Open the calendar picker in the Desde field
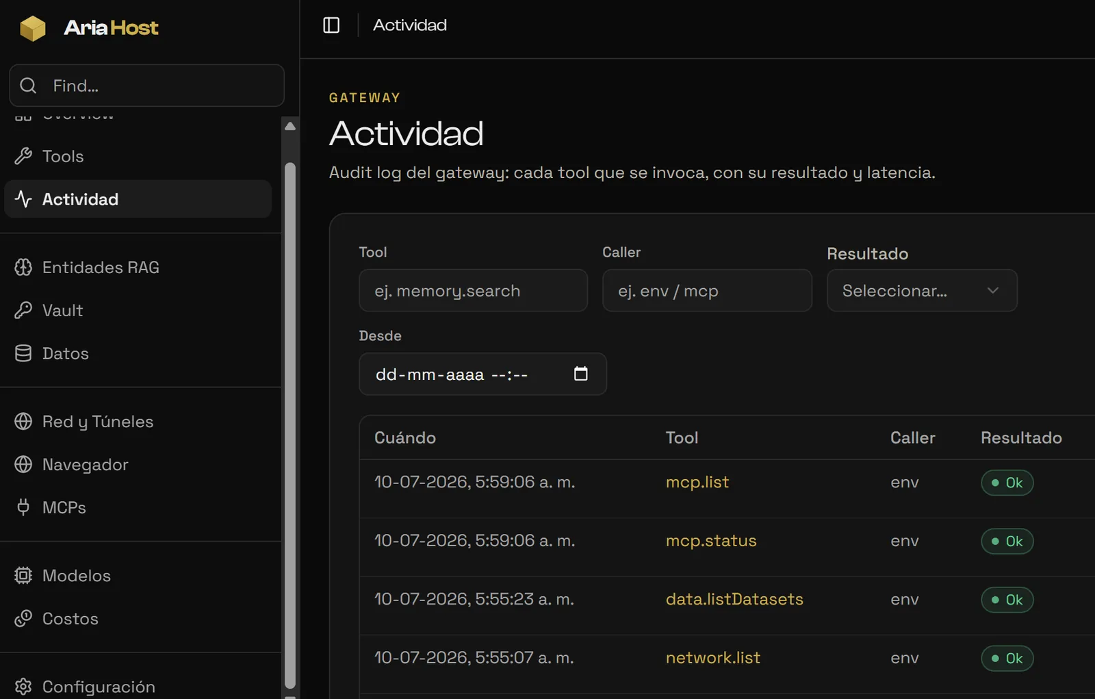 tap(580, 374)
